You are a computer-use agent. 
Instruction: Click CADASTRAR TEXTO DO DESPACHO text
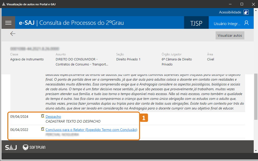tap(73, 122)
